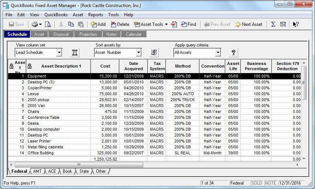Screen dimensions: 315x189
Task: Click the Method column header
Action: click(183, 66)
